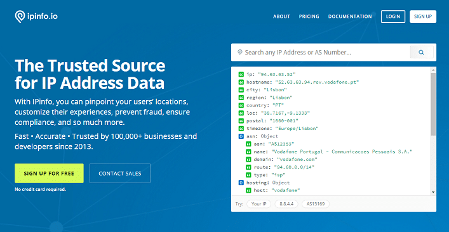This screenshot has width=449, height=232.
Task: Click the ipinfo.io logo icon
Action: (20, 16)
